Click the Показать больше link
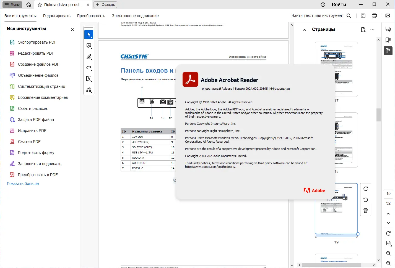395x268 pixels. [x=23, y=184]
